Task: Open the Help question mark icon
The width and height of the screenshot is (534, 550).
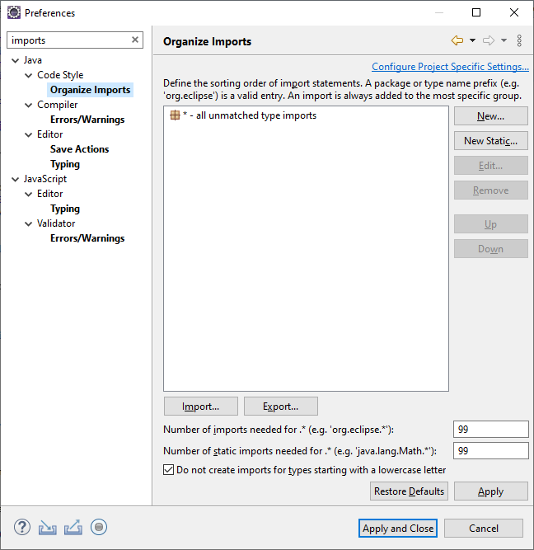Action: [x=22, y=527]
